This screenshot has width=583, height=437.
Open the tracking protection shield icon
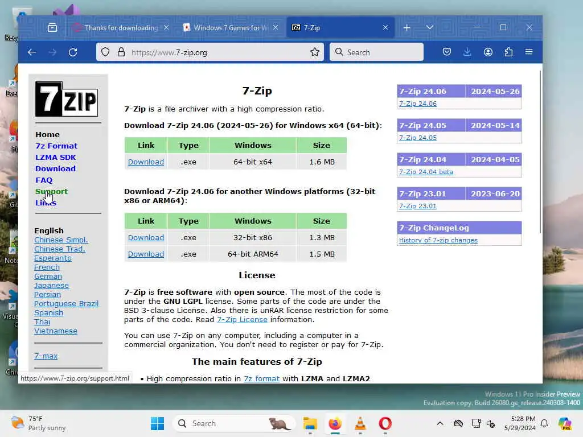pyautogui.click(x=105, y=52)
